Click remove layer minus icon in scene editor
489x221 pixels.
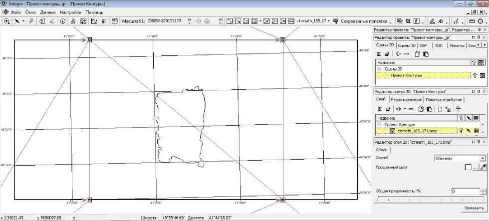coord(411,109)
